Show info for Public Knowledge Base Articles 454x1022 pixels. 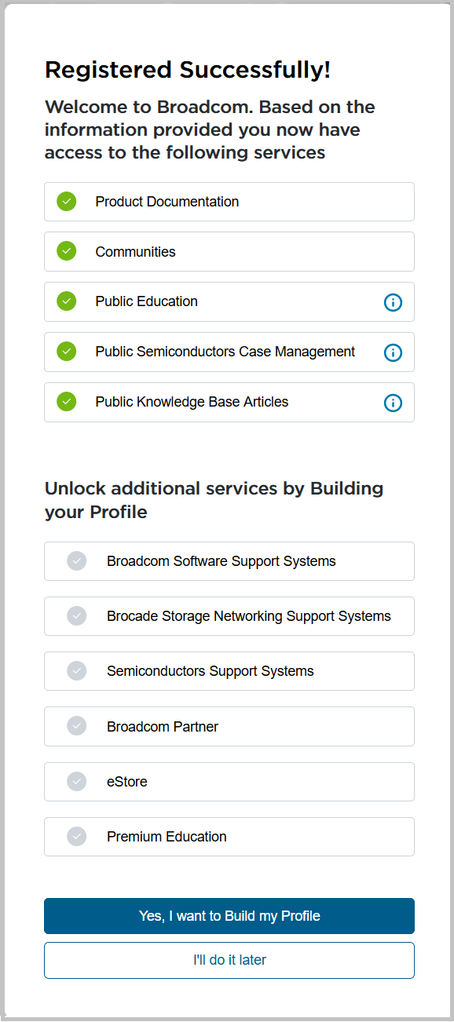tap(393, 403)
